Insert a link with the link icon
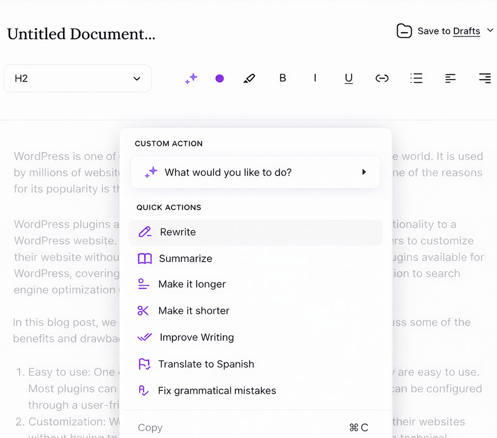 382,79
